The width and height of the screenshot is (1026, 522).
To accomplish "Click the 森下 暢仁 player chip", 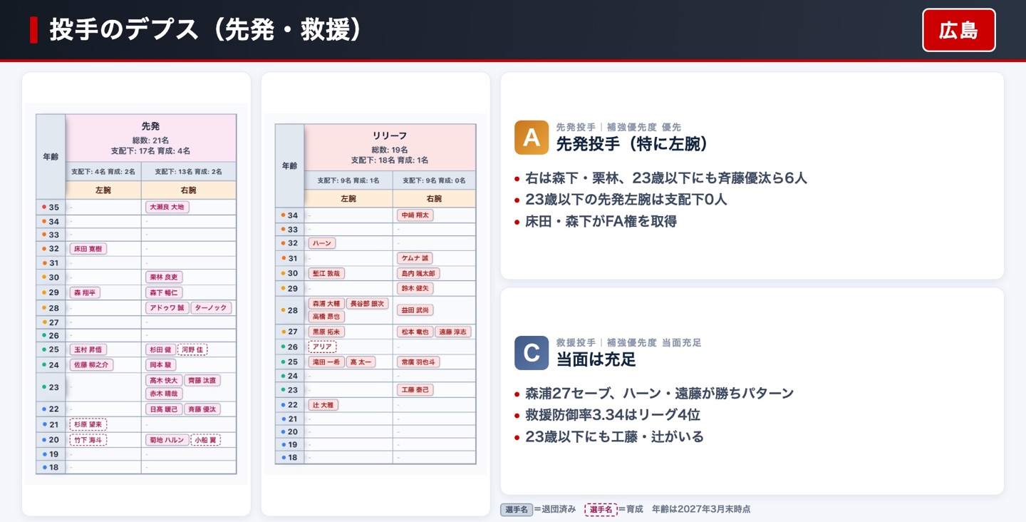I will pyautogui.click(x=164, y=292).
